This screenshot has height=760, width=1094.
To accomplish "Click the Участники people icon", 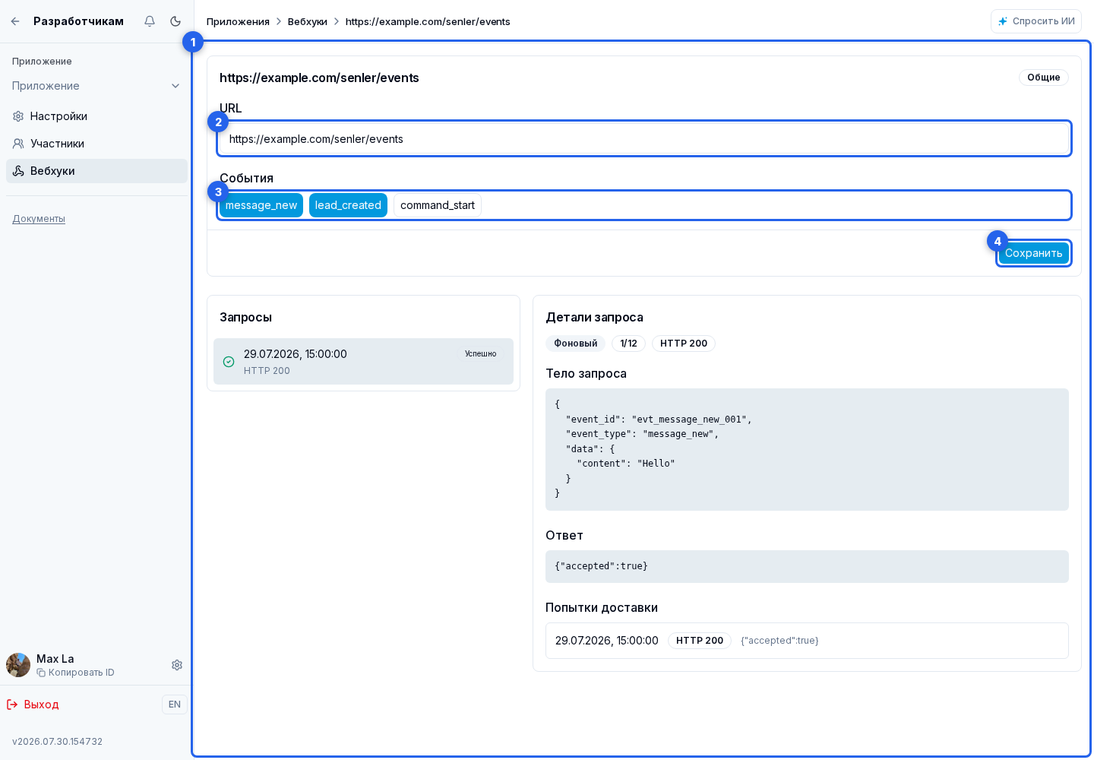I will [18, 144].
